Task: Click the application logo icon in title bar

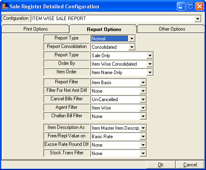Action: tap(5, 6)
